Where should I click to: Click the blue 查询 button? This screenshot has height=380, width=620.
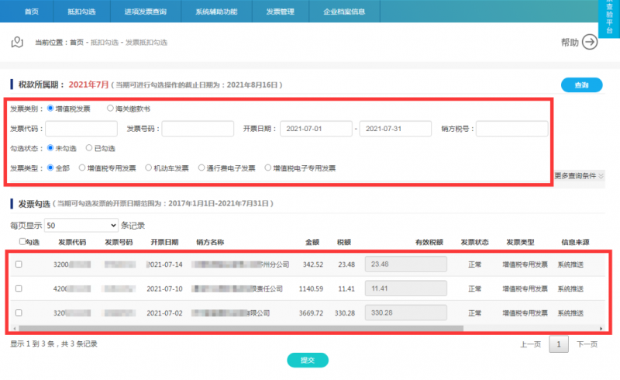pyautogui.click(x=580, y=85)
